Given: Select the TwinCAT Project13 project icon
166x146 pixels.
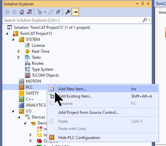Looking at the screenshot, I should coord(16,34).
